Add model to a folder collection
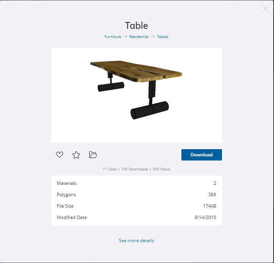 [93, 155]
